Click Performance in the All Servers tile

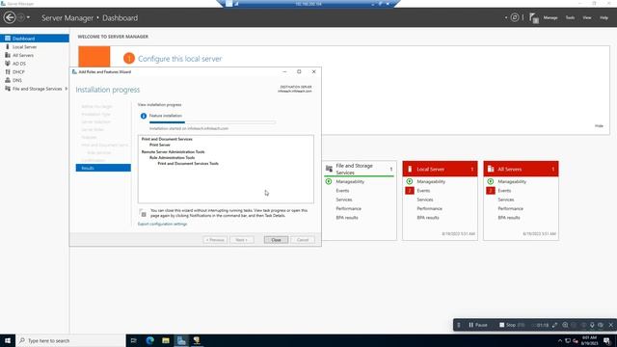(510, 208)
